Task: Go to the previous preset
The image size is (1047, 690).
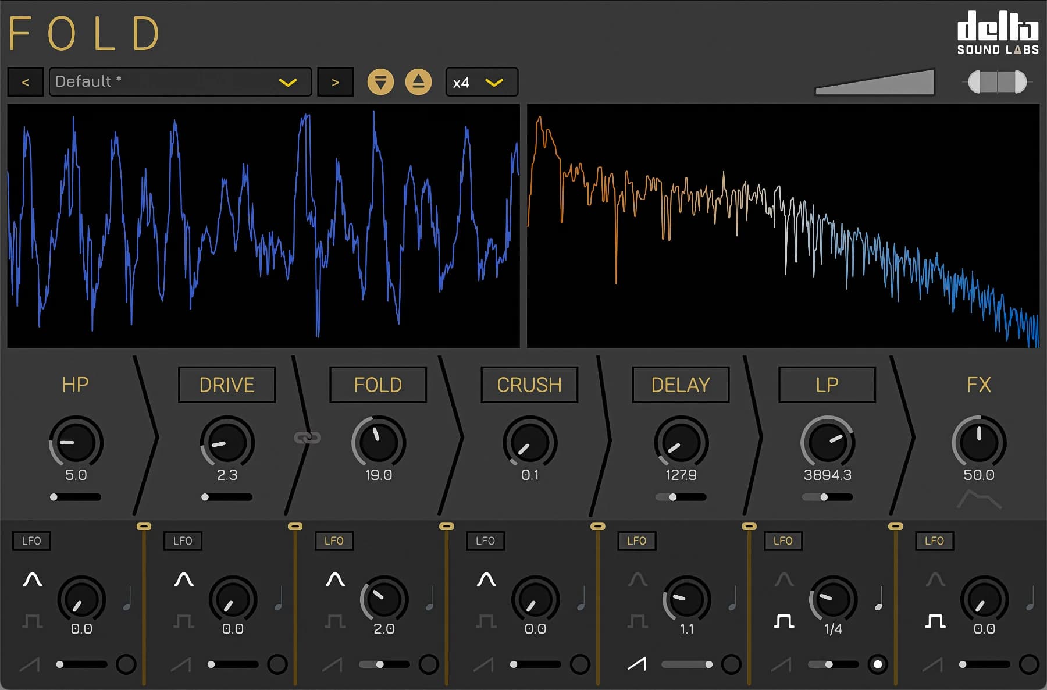Action: [26, 82]
